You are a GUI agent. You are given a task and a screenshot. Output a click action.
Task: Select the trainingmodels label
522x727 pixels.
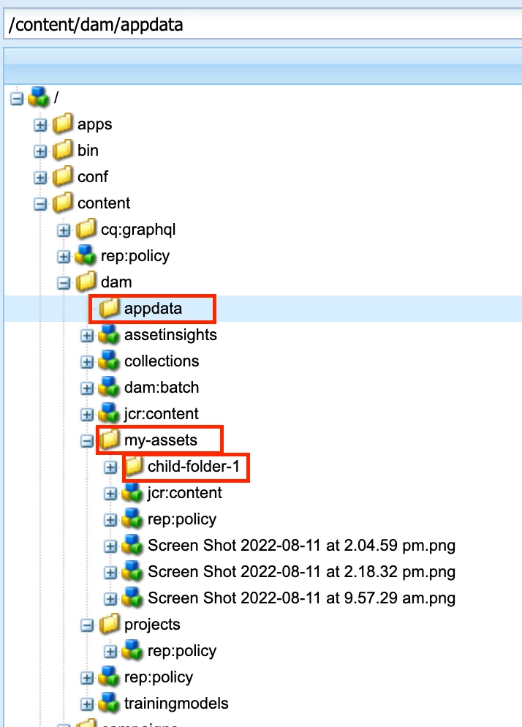tap(177, 704)
